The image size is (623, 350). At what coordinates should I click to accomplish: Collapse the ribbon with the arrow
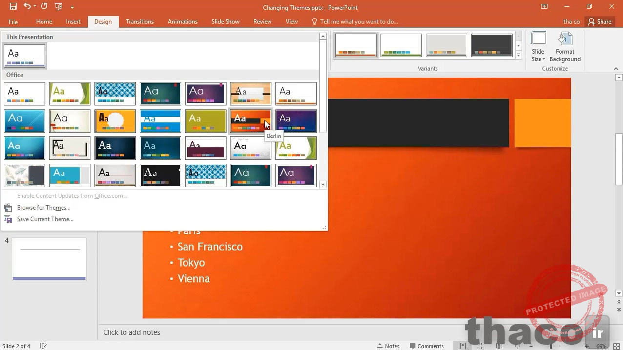pos(616,69)
